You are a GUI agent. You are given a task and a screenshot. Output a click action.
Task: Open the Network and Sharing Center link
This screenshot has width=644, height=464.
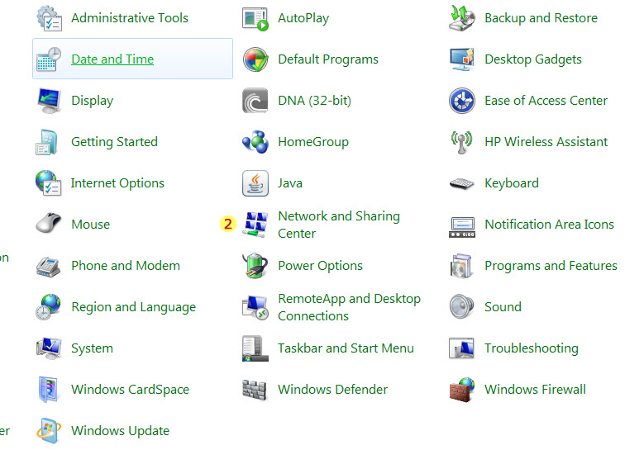[339, 225]
